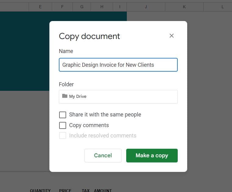Toggle the Include resolved comments checkbox
The width and height of the screenshot is (232, 192).
tap(62, 136)
